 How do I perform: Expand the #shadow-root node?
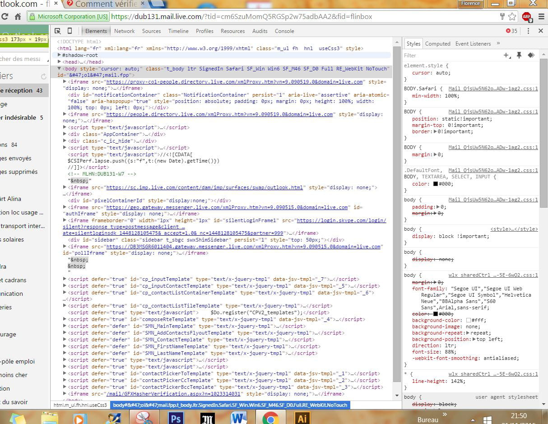pyautogui.click(x=60, y=55)
